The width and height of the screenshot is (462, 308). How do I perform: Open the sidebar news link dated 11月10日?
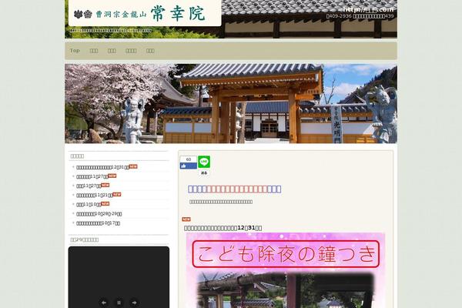tap(89, 204)
